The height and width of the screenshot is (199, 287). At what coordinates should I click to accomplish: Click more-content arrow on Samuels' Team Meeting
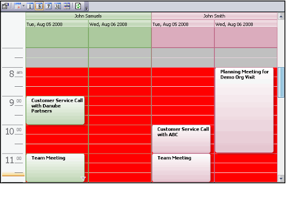pyautogui.click(x=83, y=178)
